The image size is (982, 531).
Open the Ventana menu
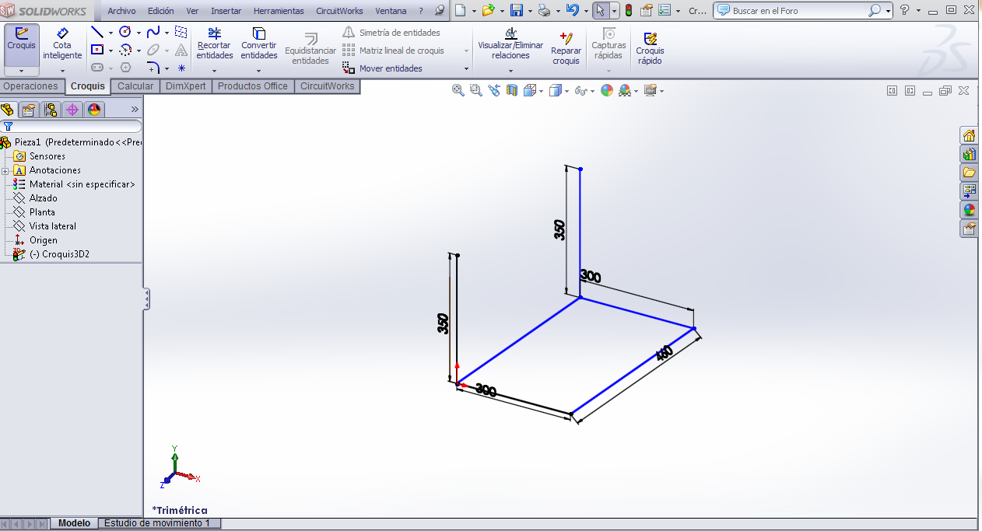click(391, 11)
